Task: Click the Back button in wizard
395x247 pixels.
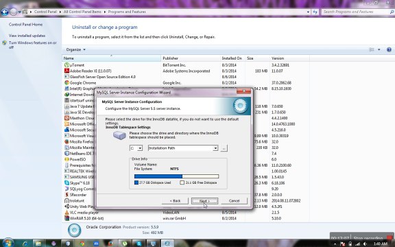Action: (175, 201)
